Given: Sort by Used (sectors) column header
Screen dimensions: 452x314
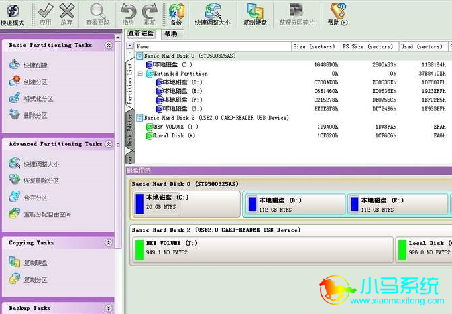Looking at the screenshot, I should click(x=423, y=46).
